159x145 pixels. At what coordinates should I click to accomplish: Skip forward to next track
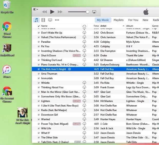pyautogui.click(x=60, y=12)
